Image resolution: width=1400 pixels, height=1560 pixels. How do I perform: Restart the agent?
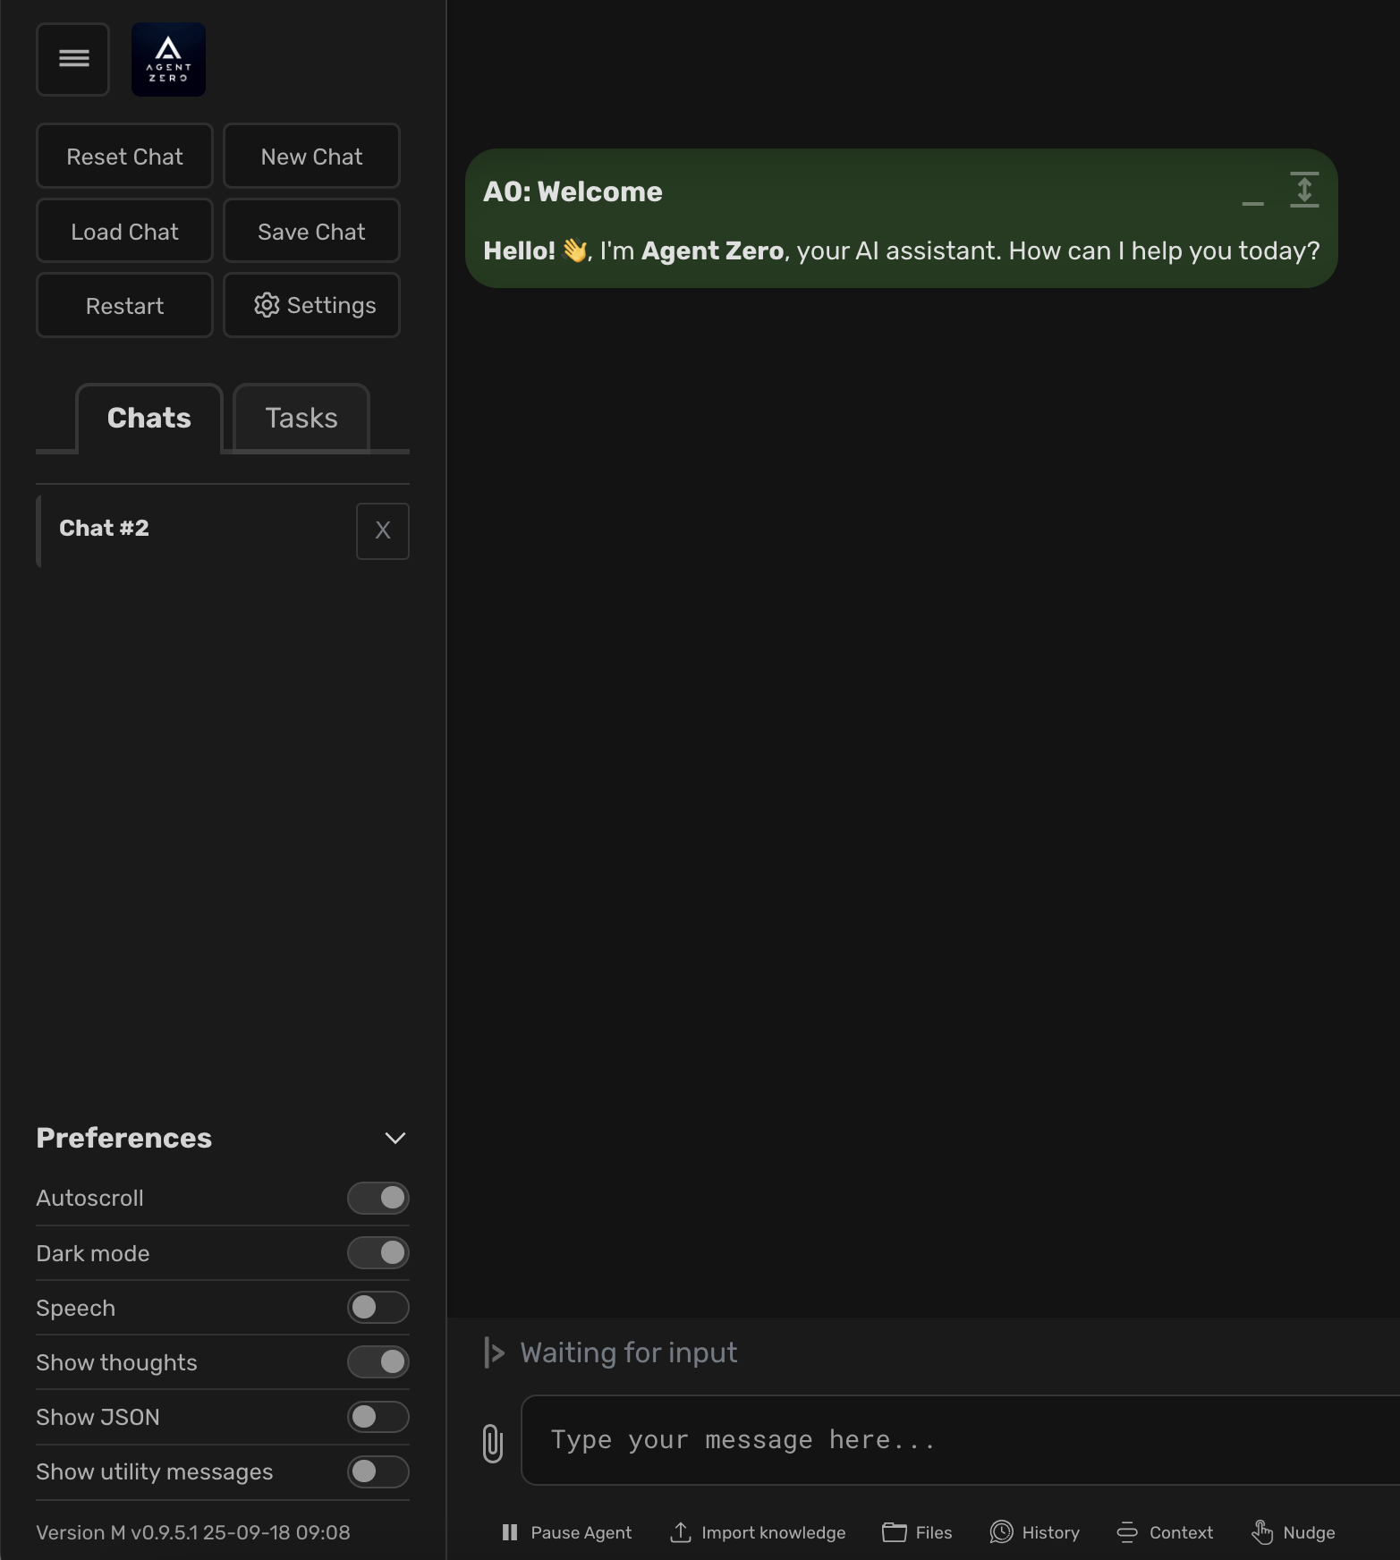tap(124, 305)
